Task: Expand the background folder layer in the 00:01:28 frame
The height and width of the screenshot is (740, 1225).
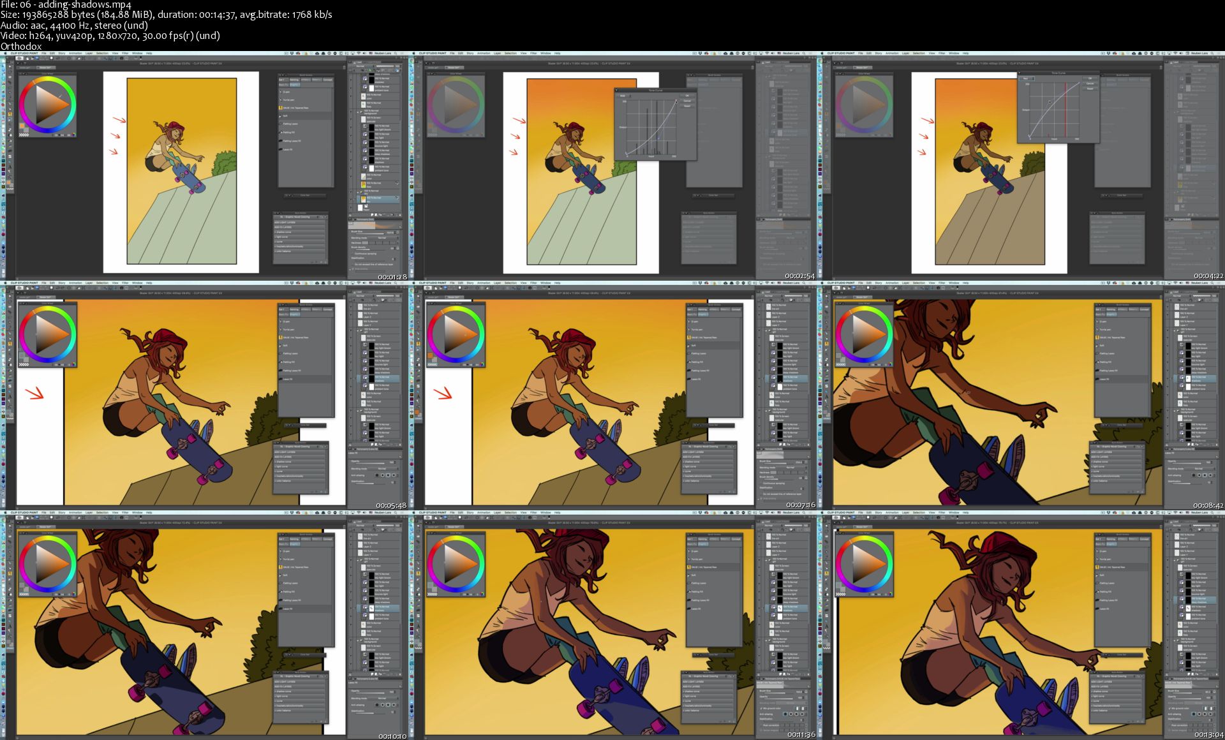Action: 358,112
